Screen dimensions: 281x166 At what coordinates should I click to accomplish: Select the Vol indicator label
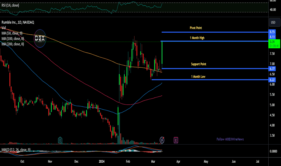pyautogui.click(x=4, y=28)
